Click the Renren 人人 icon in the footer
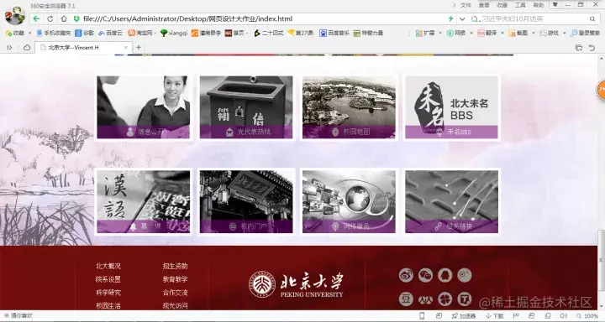This screenshot has width=605, height=322. [x=425, y=299]
